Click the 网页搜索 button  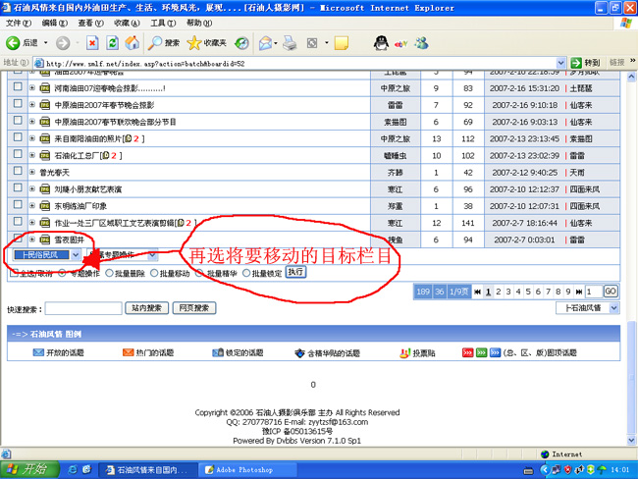click(x=194, y=308)
